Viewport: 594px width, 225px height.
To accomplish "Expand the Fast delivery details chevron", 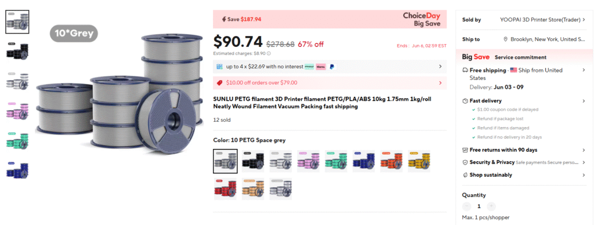I will point(584,101).
